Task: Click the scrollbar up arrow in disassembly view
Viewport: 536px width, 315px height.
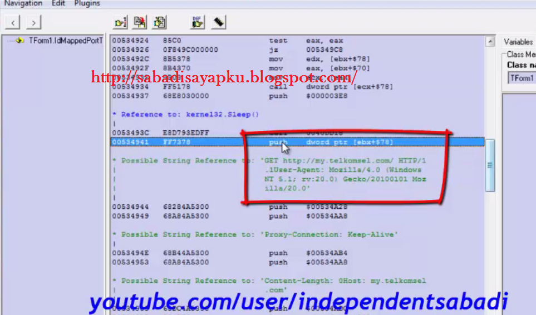Action: click(x=490, y=42)
